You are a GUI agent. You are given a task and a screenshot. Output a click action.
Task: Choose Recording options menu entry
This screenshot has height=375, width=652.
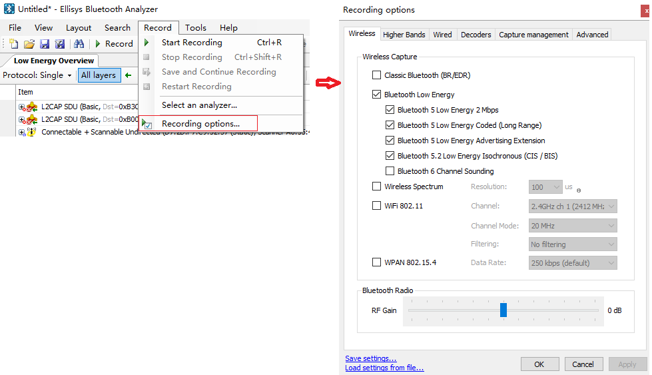click(x=221, y=123)
